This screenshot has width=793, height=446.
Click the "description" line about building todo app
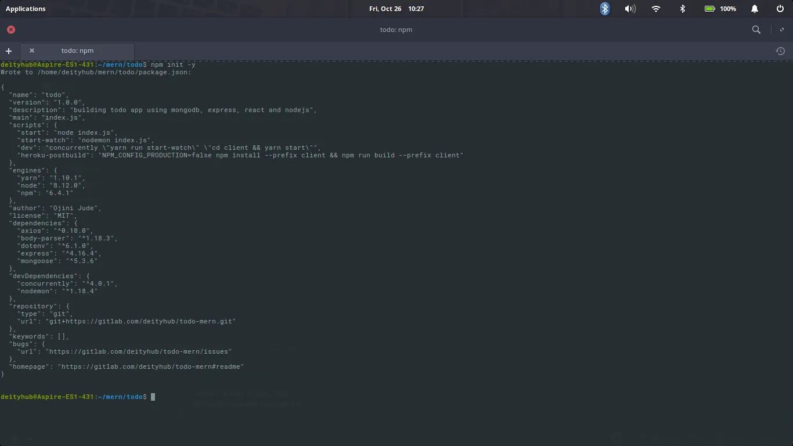163,110
